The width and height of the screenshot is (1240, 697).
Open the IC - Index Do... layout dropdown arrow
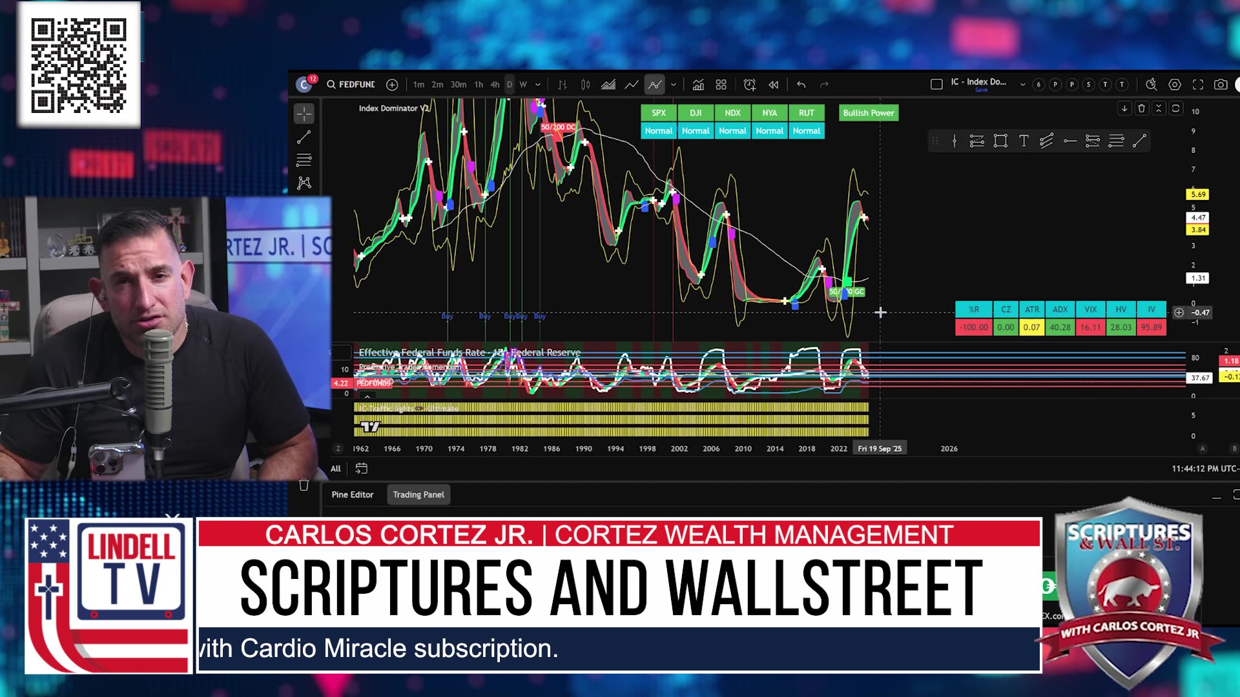[x=1022, y=85]
